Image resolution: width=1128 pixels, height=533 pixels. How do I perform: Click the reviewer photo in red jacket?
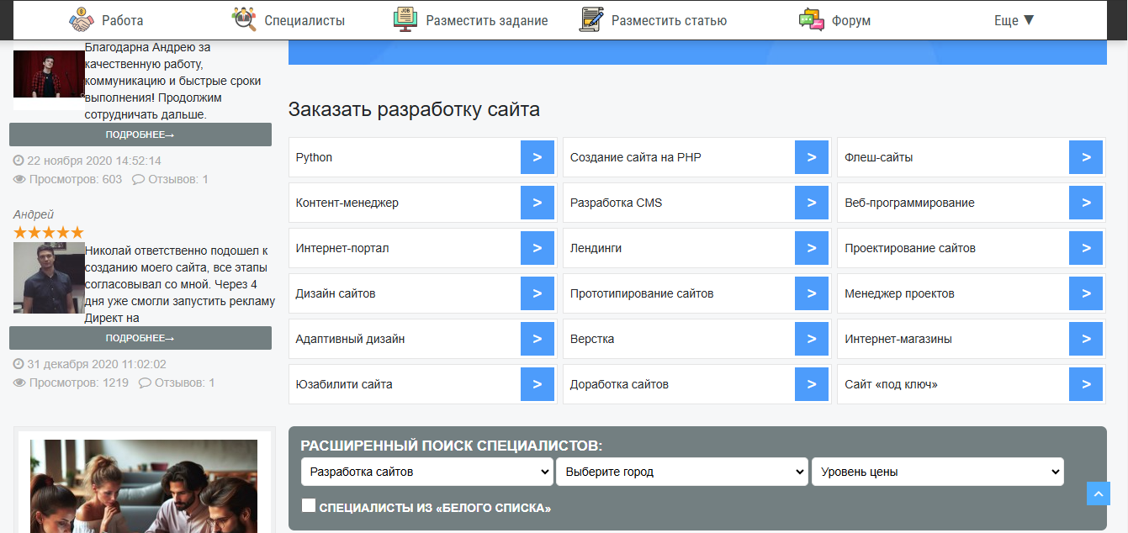pyautogui.click(x=49, y=74)
